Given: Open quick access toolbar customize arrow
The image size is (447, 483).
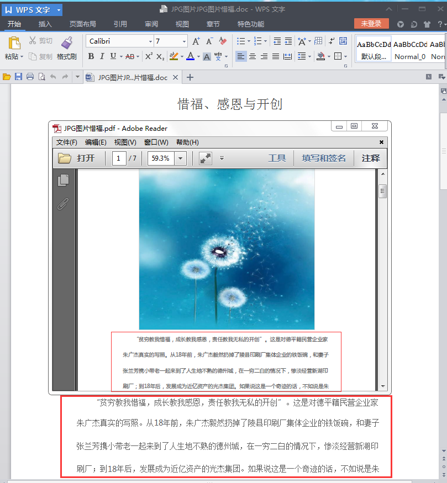Looking at the screenshot, I should (x=77, y=77).
